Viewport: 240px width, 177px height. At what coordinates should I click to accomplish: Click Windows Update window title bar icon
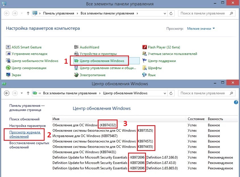pos(4,84)
